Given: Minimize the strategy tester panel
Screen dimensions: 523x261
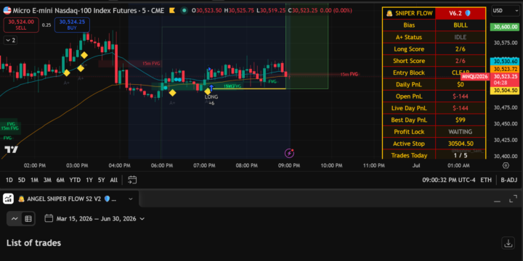Looking at the screenshot, I should click(x=497, y=200).
